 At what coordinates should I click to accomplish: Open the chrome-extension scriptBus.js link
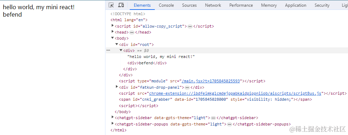click(x=235, y=93)
